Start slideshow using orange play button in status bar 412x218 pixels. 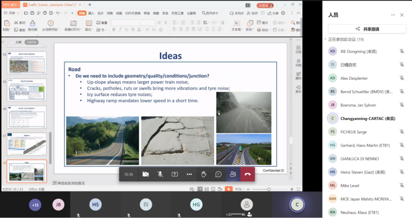[x=228, y=189]
